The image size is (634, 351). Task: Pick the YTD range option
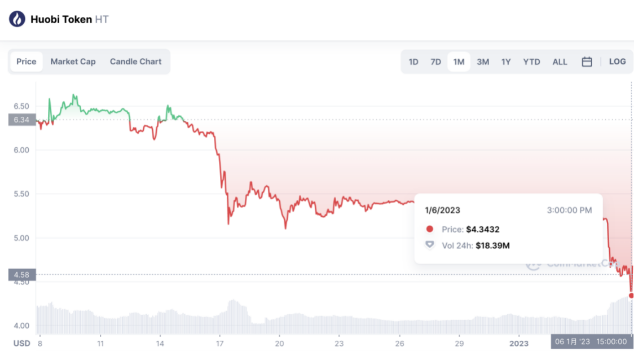531,62
